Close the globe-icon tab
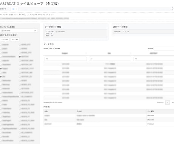 point(16,9)
